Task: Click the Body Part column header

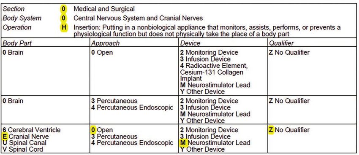Action: click(x=17, y=43)
